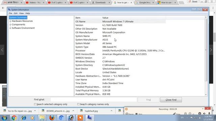216x121 pixels.
Task: Open options chevron for 855890_artwork-ci....jpg download
Action: click(x=73, y=111)
